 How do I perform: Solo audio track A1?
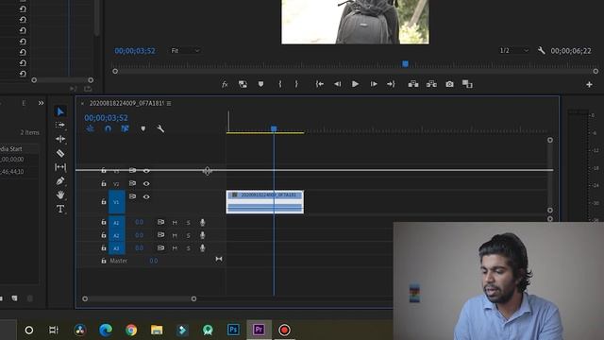coord(189,223)
